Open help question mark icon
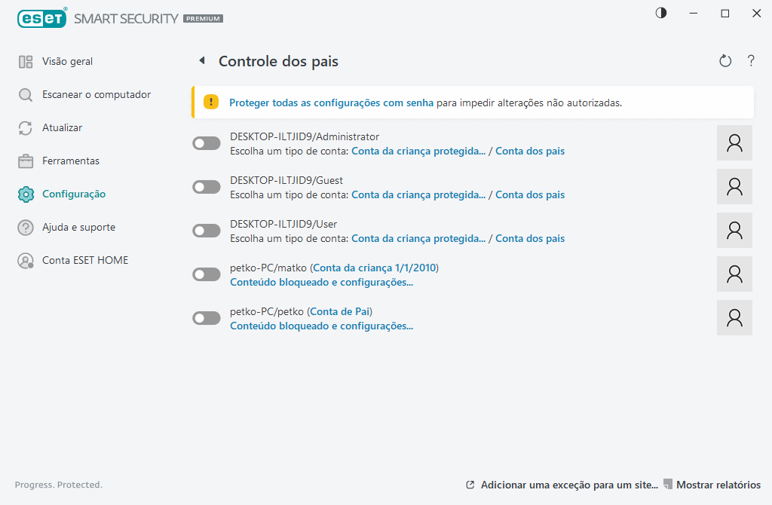 pyautogui.click(x=751, y=61)
